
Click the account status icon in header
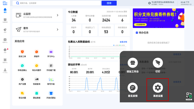point(149,3)
